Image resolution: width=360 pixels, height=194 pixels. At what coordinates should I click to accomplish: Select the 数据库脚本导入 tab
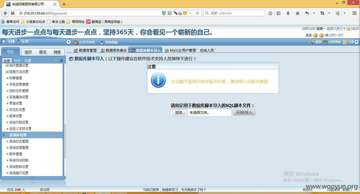tap(145, 50)
